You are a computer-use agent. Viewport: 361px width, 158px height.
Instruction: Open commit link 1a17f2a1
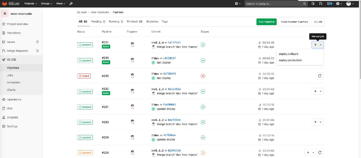[x=174, y=42]
